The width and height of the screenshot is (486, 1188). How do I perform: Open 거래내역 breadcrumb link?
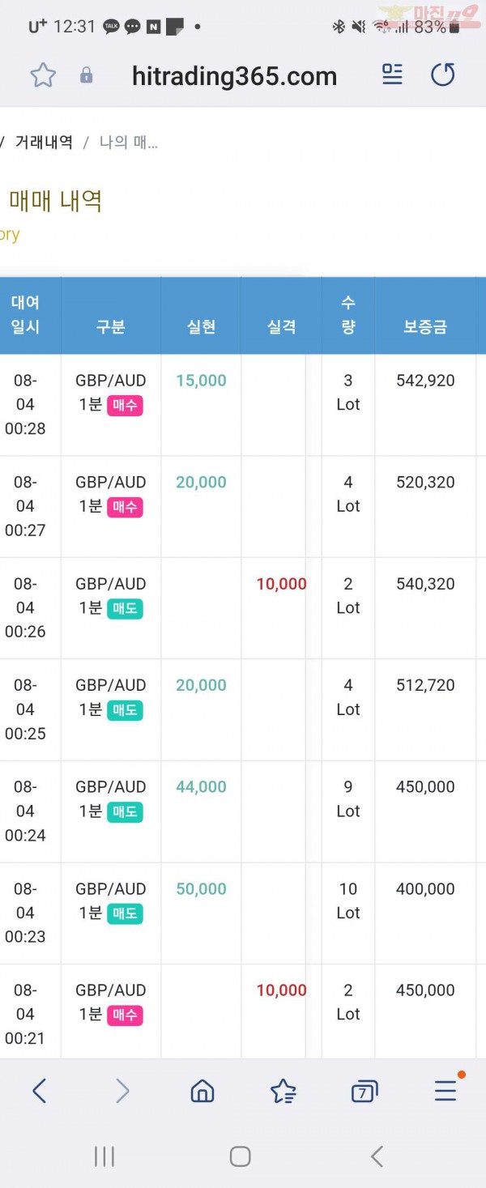coord(44,143)
